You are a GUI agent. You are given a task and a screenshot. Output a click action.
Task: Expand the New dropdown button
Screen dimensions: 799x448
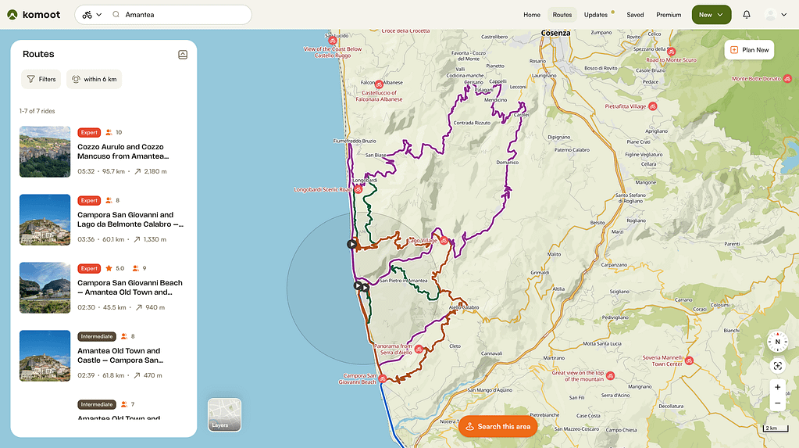coord(711,15)
